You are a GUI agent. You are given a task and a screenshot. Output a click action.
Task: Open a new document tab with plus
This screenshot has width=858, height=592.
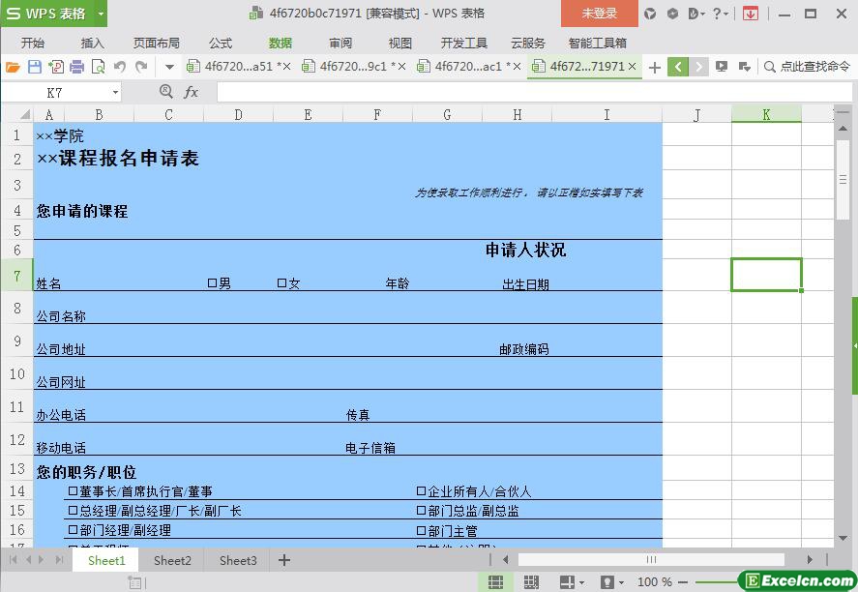point(655,67)
